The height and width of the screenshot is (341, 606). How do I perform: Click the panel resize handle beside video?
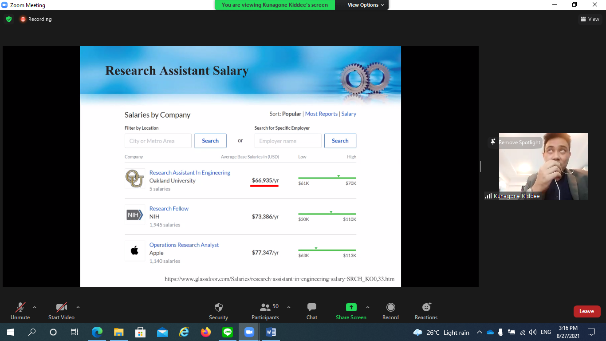click(481, 167)
